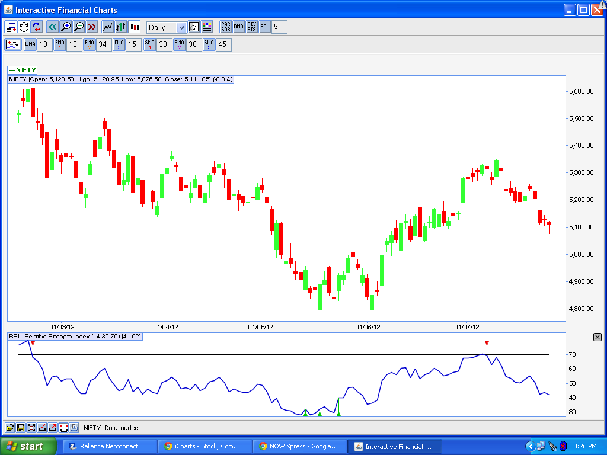
Task: Toggle the EMA 1 moving average
Action: [60, 44]
